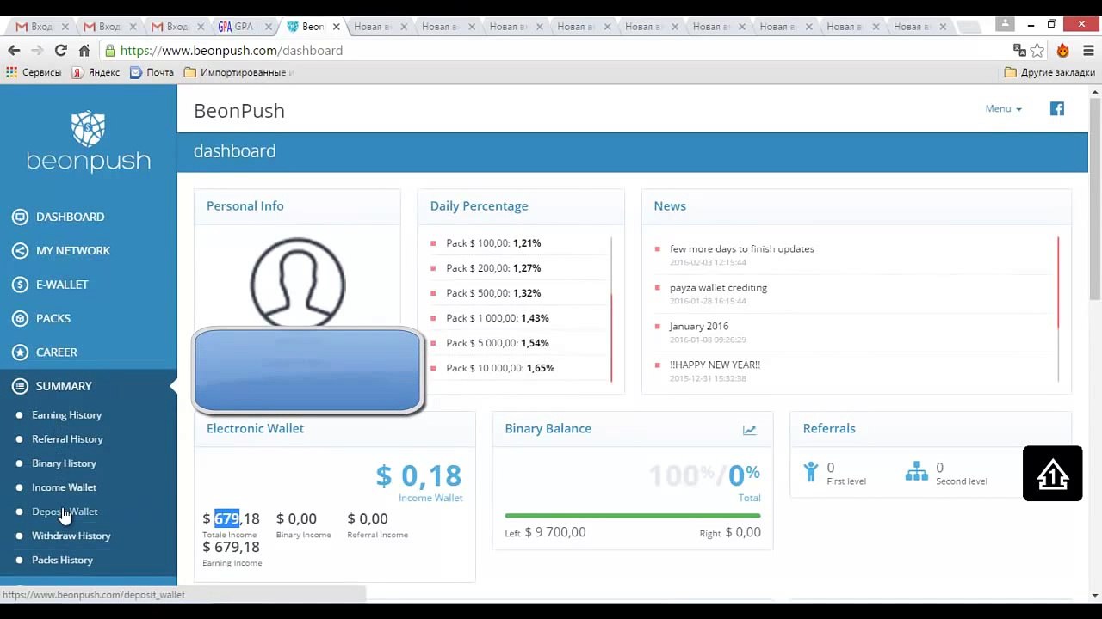The image size is (1102, 619).
Task: Open the 'January 2016' news item
Action: click(x=699, y=327)
